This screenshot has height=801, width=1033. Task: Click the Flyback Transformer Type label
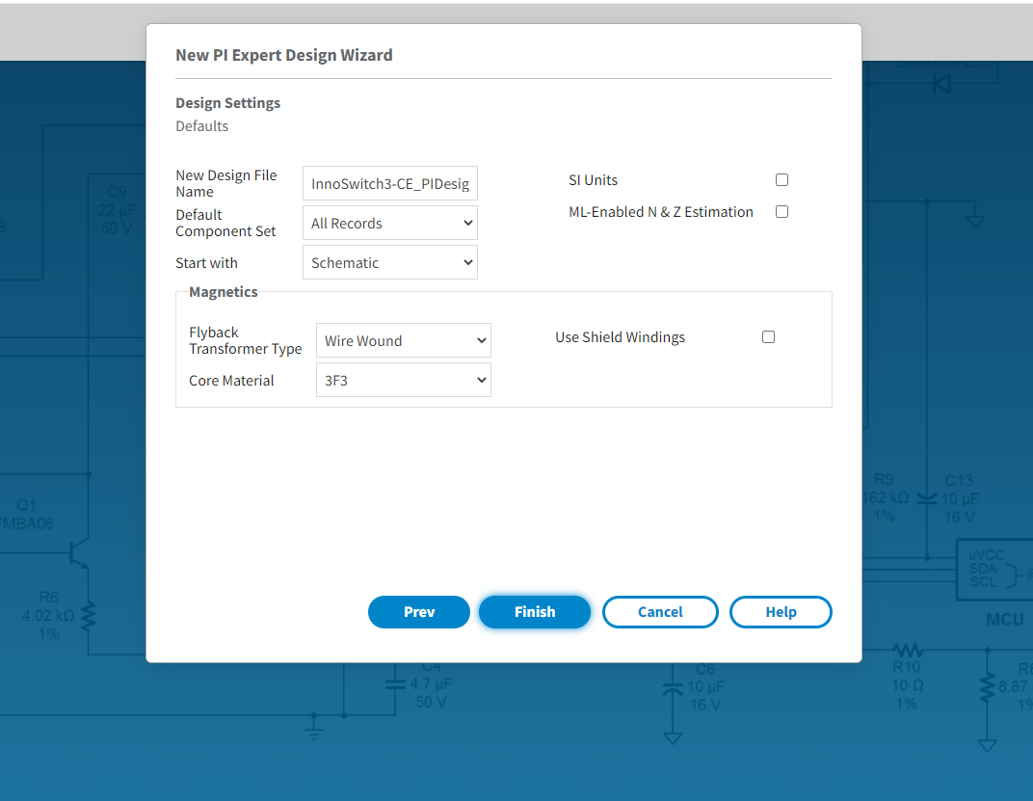pos(245,340)
